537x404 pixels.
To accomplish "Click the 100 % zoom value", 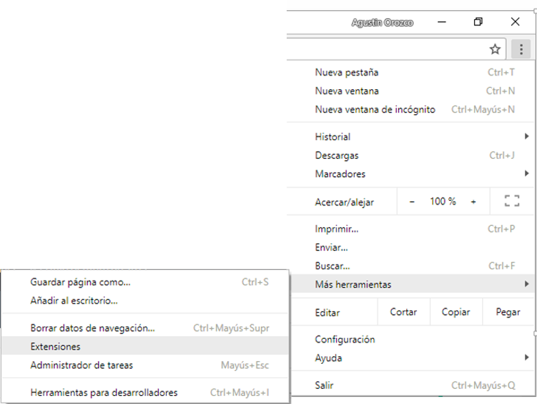I will tap(443, 202).
